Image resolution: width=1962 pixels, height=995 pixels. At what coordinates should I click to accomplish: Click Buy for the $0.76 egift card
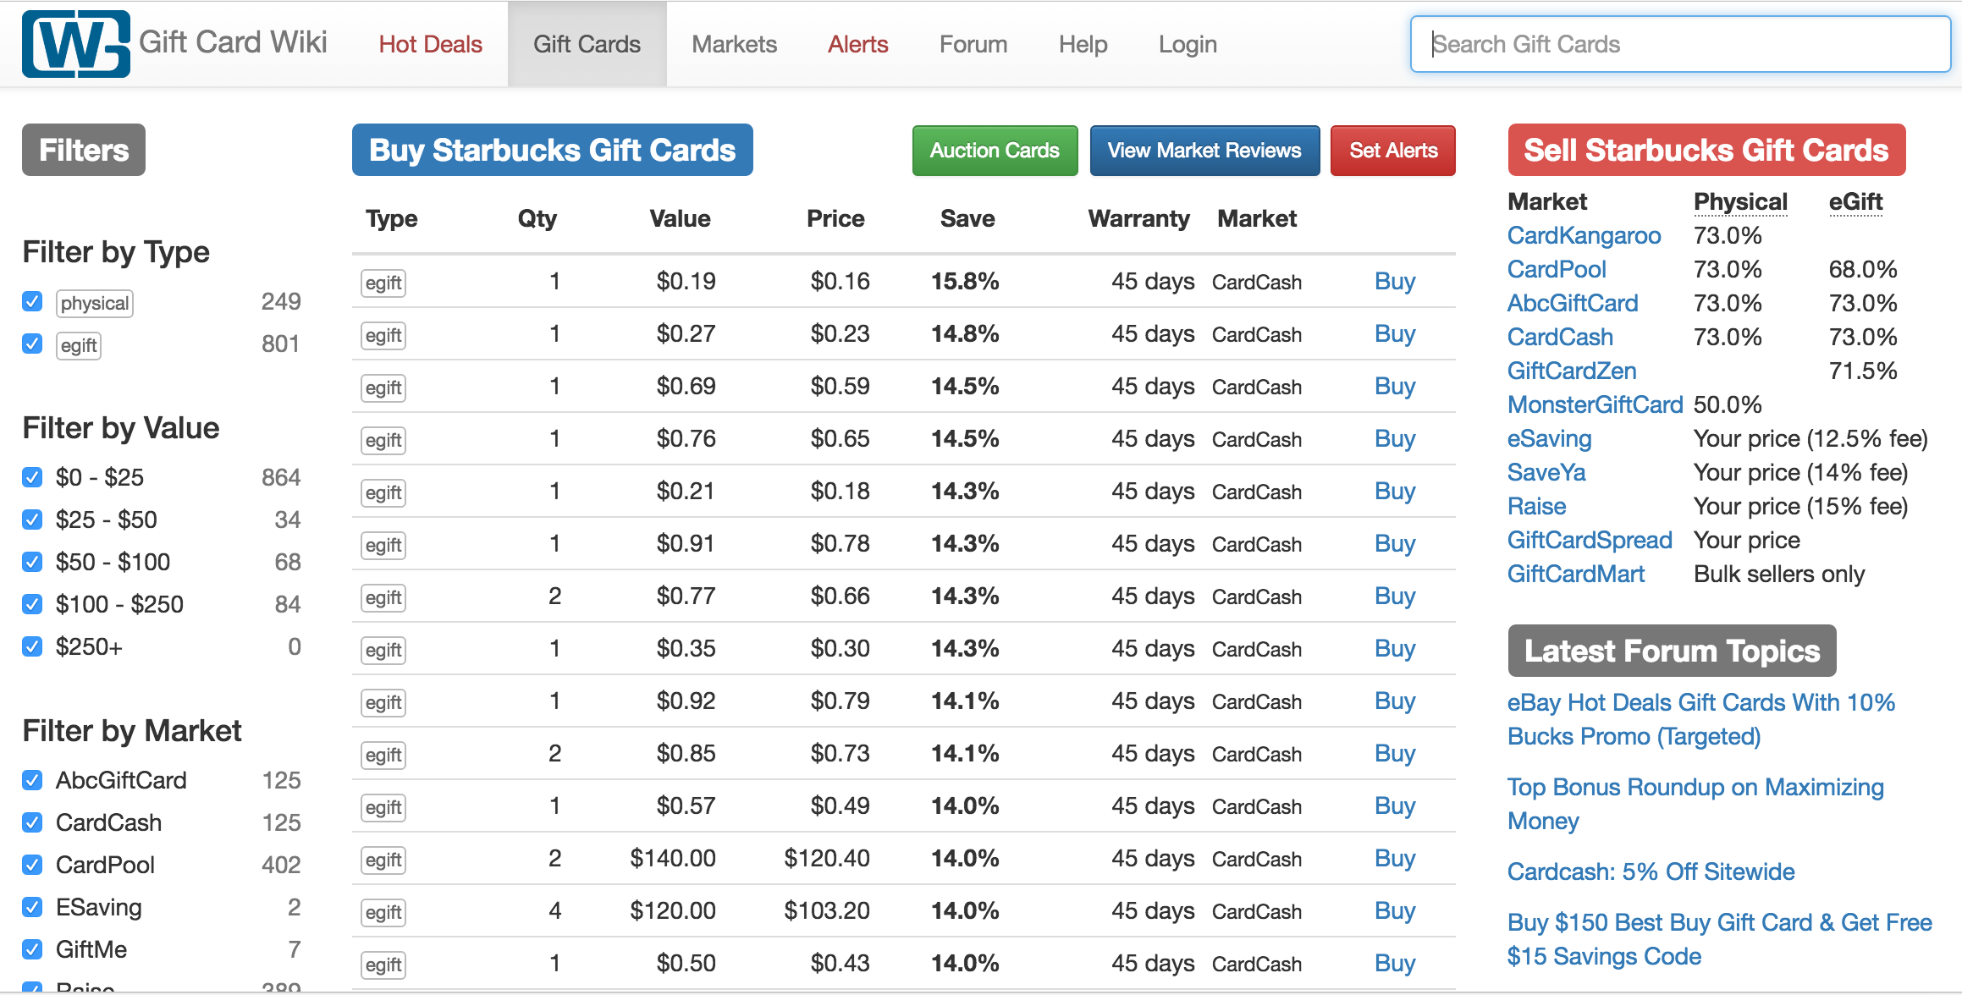[x=1395, y=438]
